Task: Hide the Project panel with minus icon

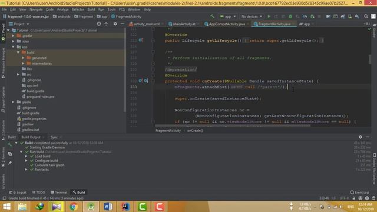Action: pos(122,24)
